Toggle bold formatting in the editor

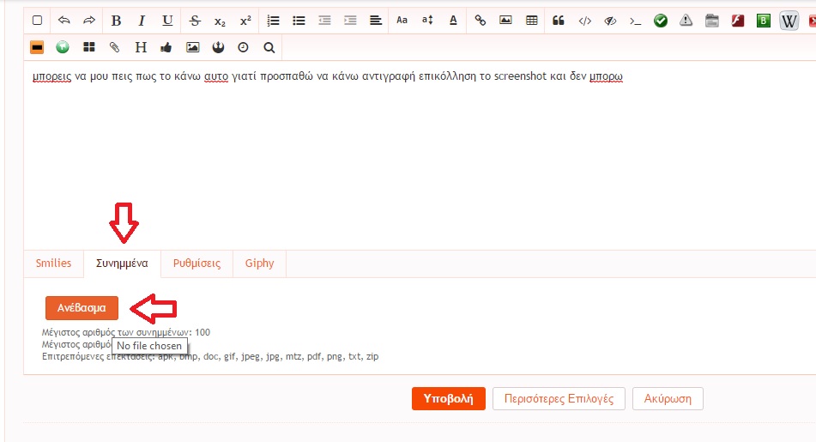[x=117, y=21]
